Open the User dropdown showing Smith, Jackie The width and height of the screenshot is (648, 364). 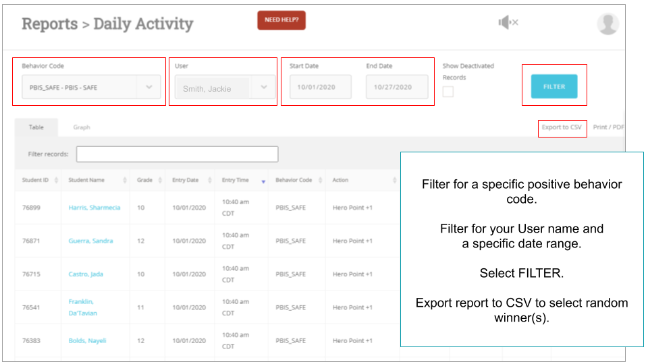click(263, 88)
